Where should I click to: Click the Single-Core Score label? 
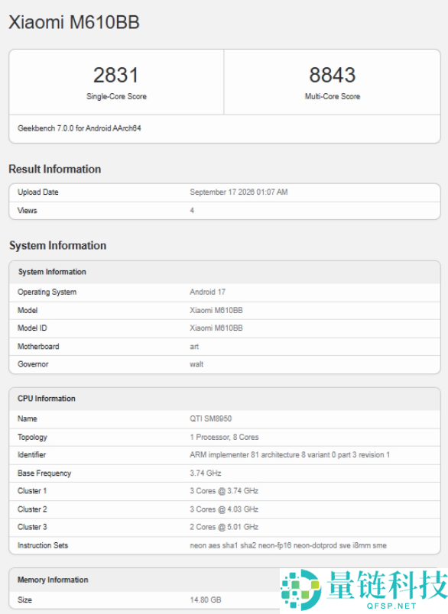click(116, 96)
